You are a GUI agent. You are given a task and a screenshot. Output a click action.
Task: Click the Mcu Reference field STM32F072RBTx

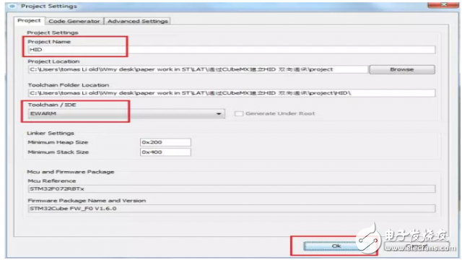coord(232,189)
